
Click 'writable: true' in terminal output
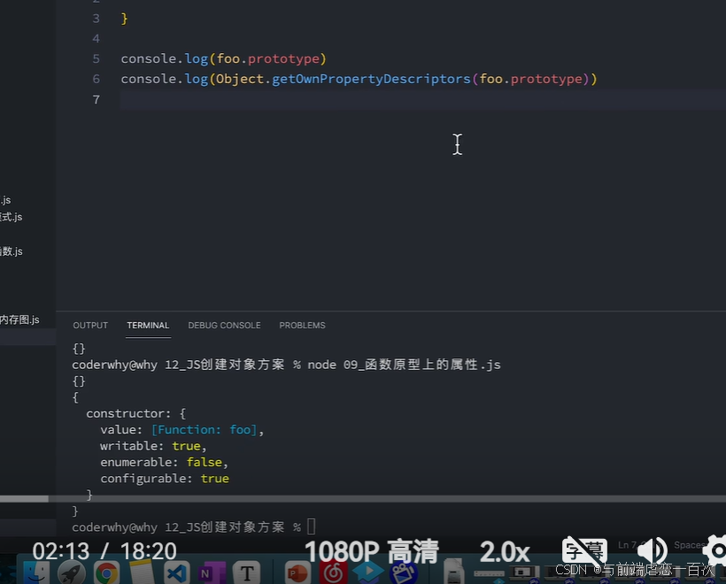click(151, 446)
